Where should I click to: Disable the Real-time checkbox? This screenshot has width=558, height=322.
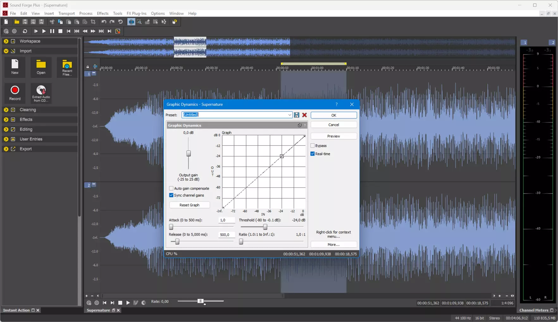(313, 154)
